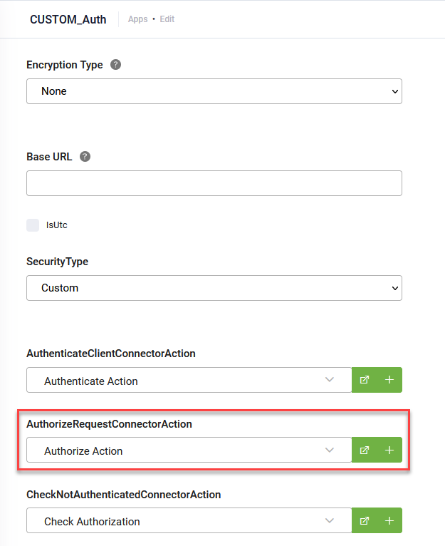Click the CUSTOM_Auth page title
The width and height of the screenshot is (445, 546).
point(68,19)
